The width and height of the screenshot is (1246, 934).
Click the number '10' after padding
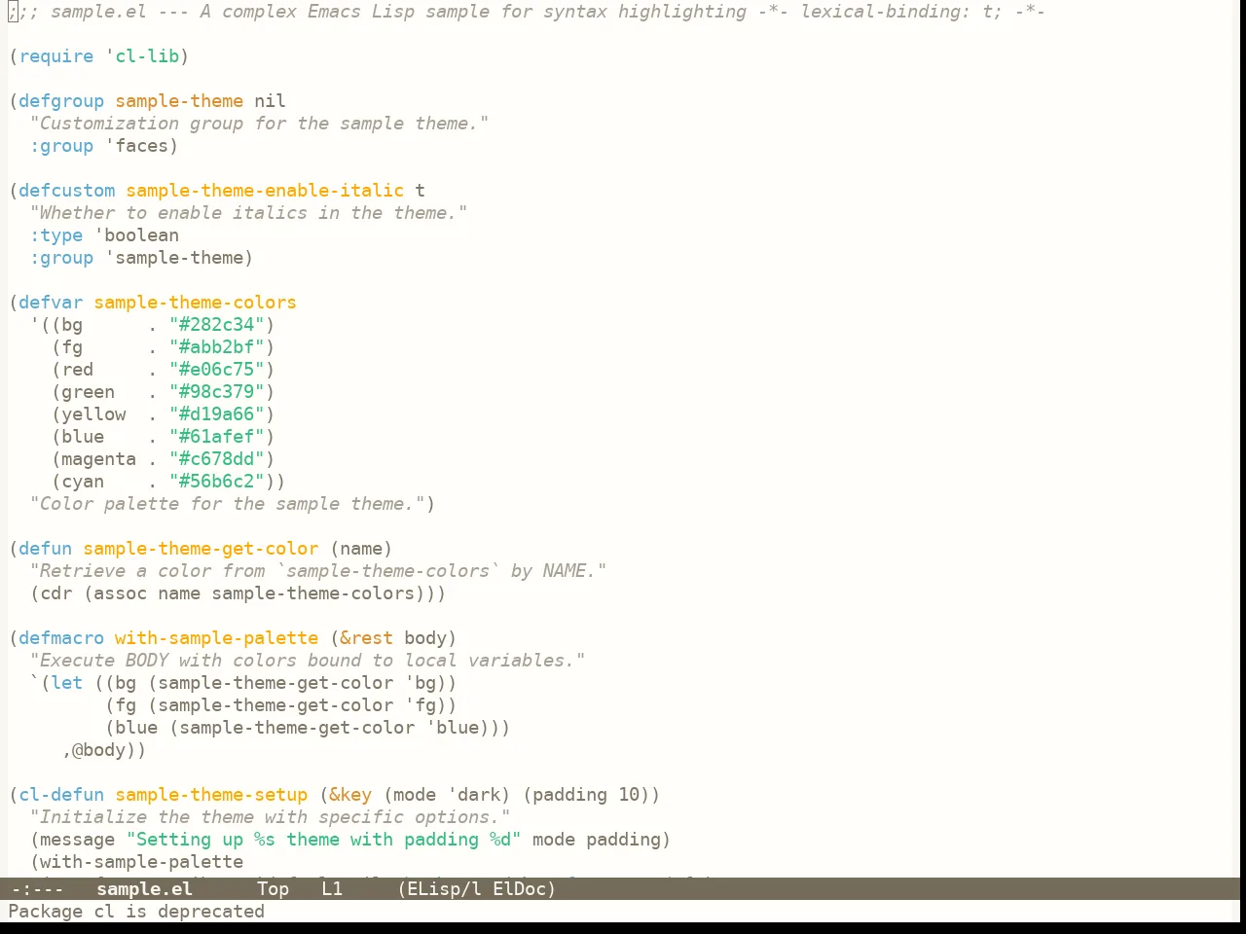click(x=629, y=795)
